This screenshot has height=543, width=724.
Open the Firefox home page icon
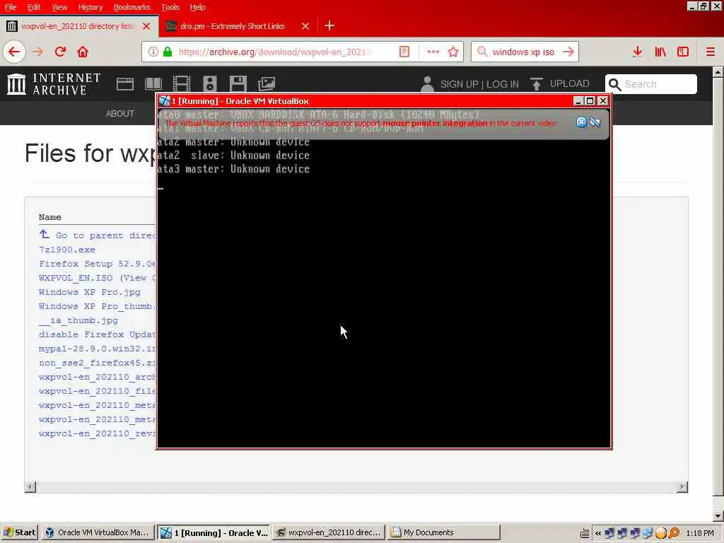pos(83,52)
